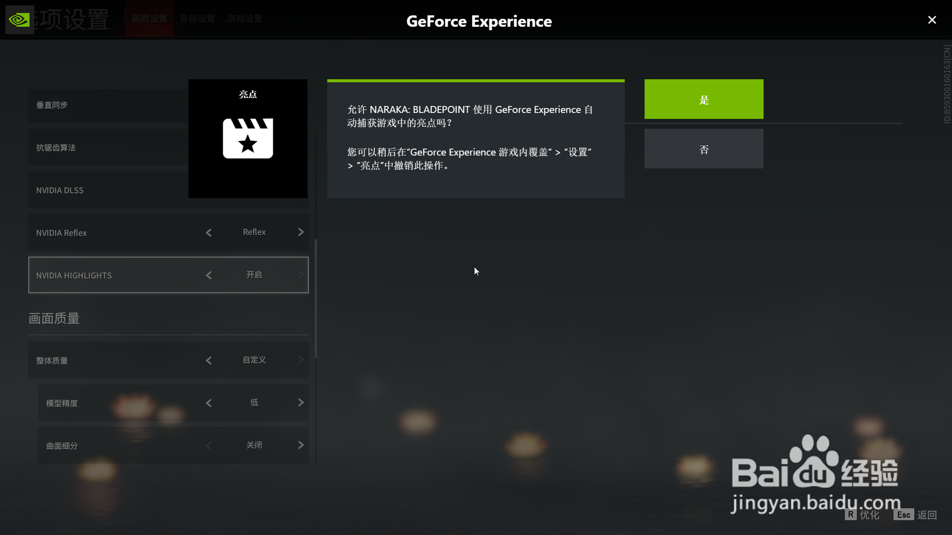This screenshot has width=952, height=535.
Task: Click right arrow for NVIDIA Reflex
Action: click(300, 232)
